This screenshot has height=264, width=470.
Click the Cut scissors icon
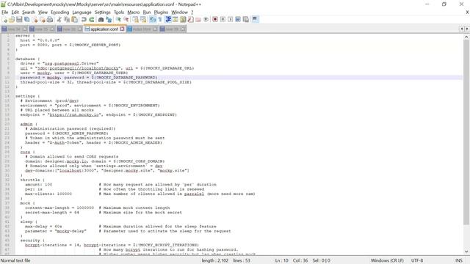59,20
